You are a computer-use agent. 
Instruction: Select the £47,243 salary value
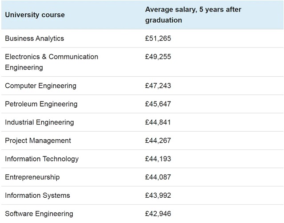coord(158,86)
